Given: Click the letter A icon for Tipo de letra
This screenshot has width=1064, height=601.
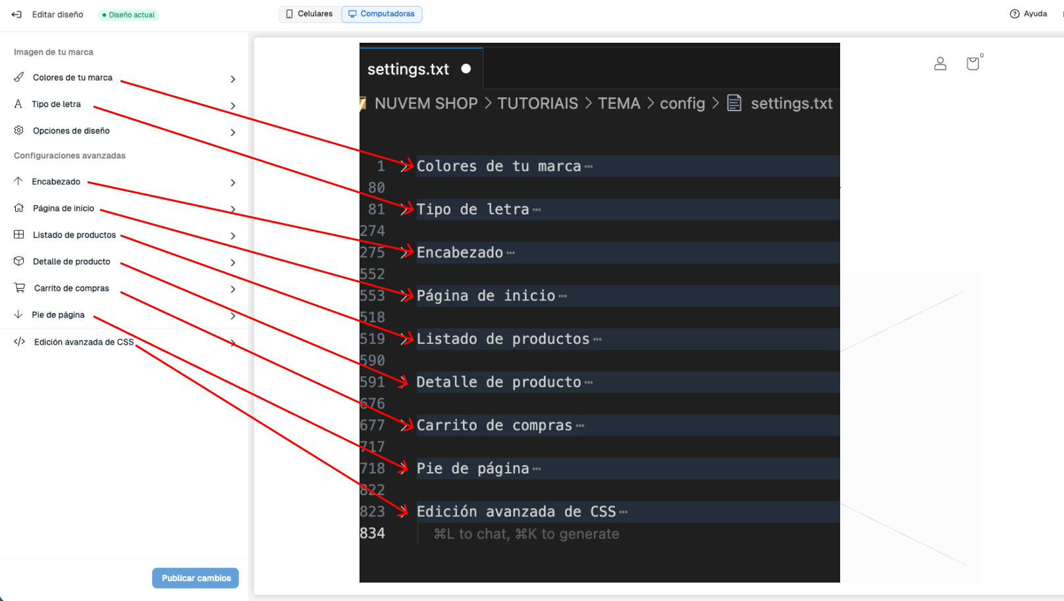Looking at the screenshot, I should pyautogui.click(x=18, y=104).
